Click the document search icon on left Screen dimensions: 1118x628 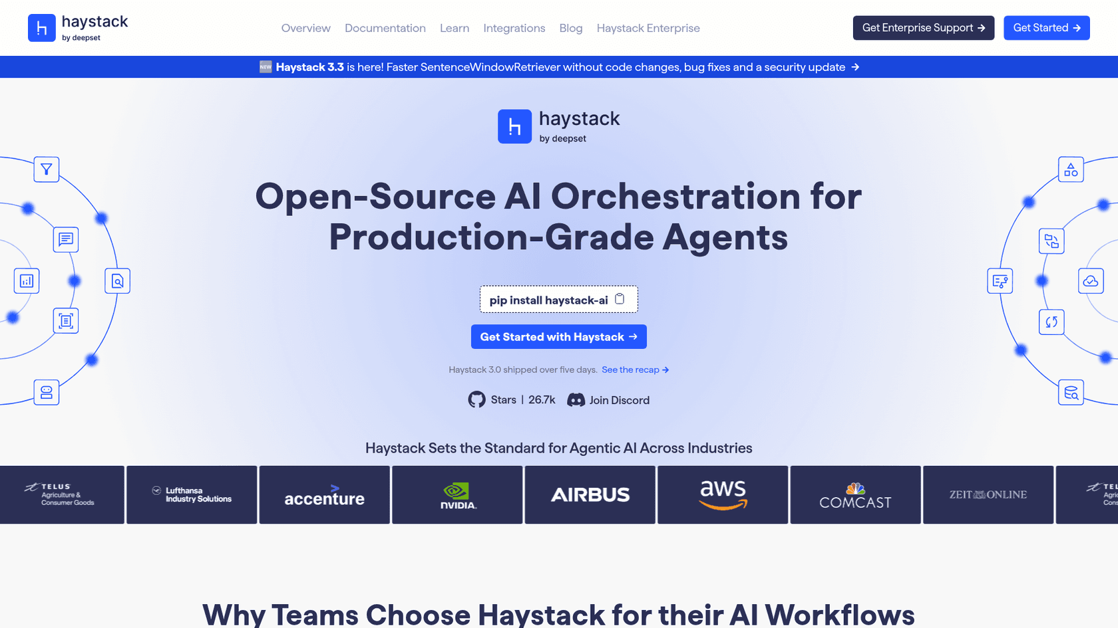coord(117,281)
